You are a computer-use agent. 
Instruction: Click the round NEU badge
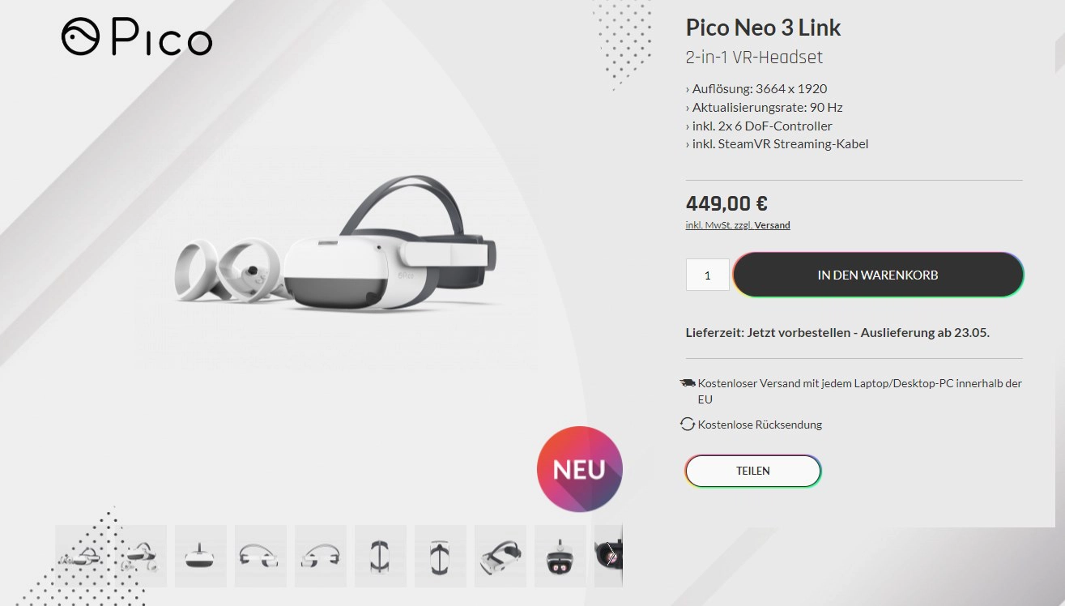tap(580, 469)
